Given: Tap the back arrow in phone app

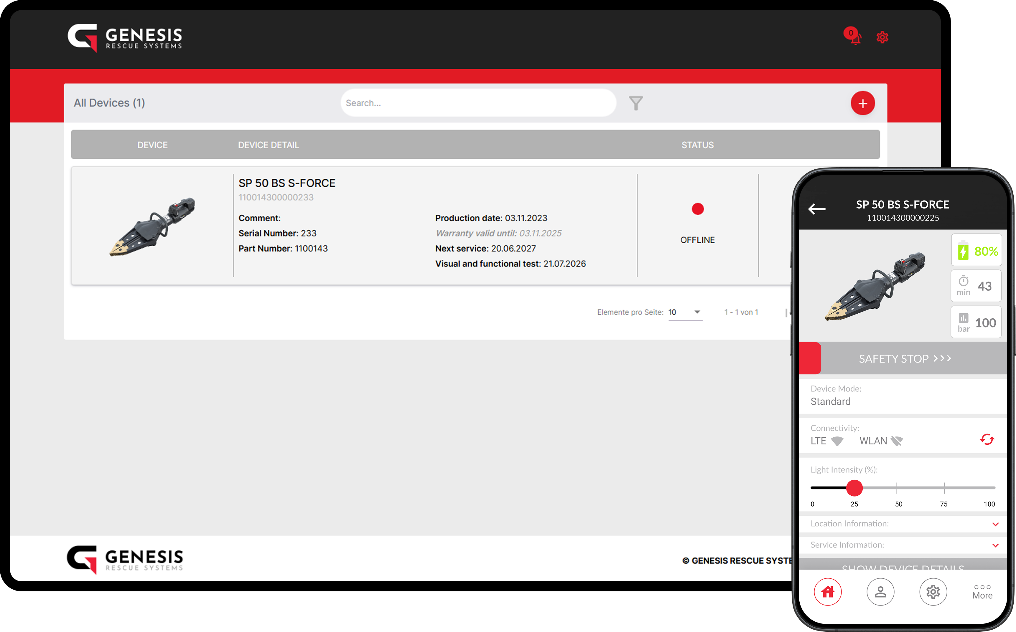Looking at the screenshot, I should [816, 209].
